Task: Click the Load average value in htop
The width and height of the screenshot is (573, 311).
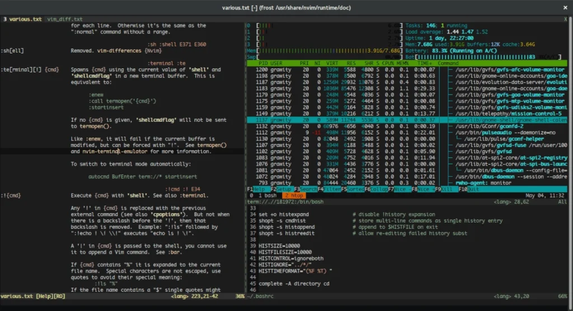Action: pos(467,32)
